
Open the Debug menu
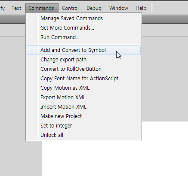click(x=94, y=8)
